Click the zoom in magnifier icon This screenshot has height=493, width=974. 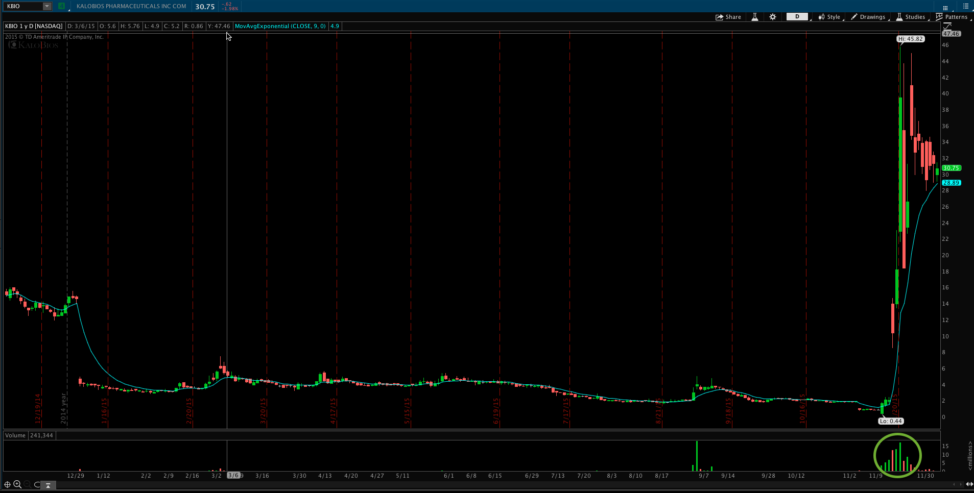[17, 484]
